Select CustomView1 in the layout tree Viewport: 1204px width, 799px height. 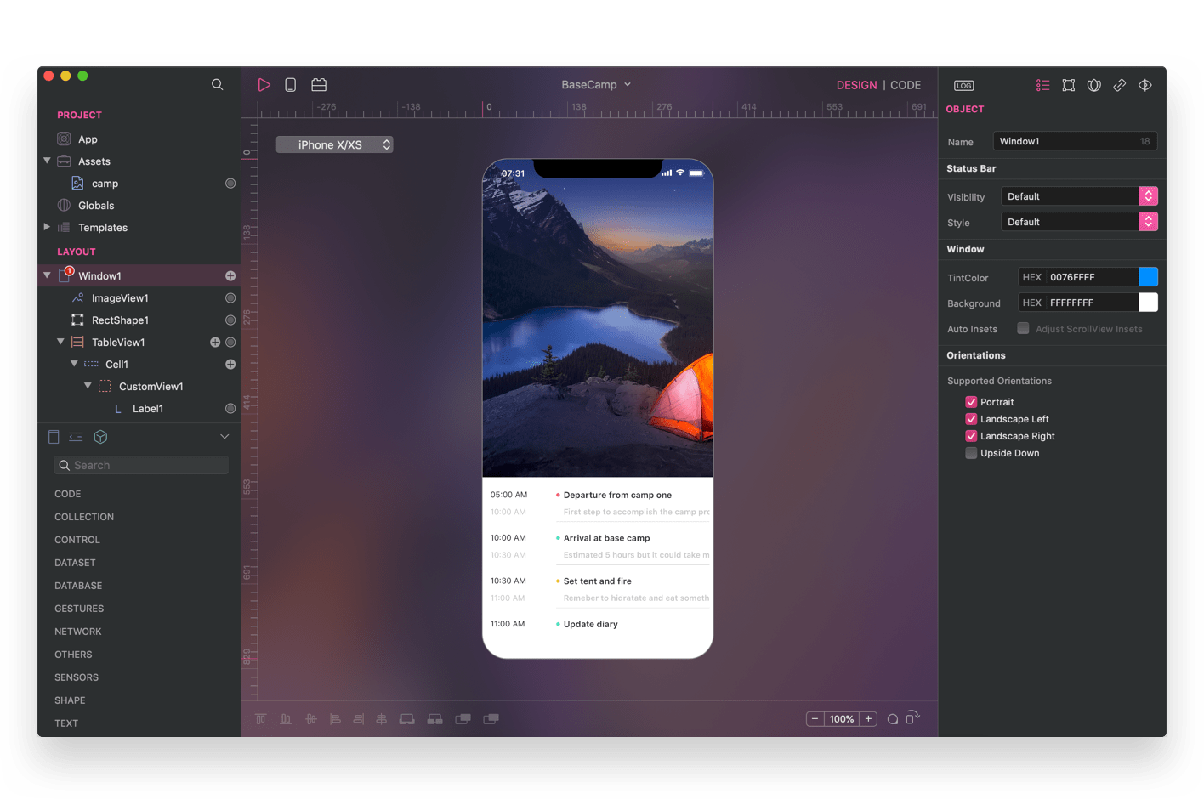[150, 387]
